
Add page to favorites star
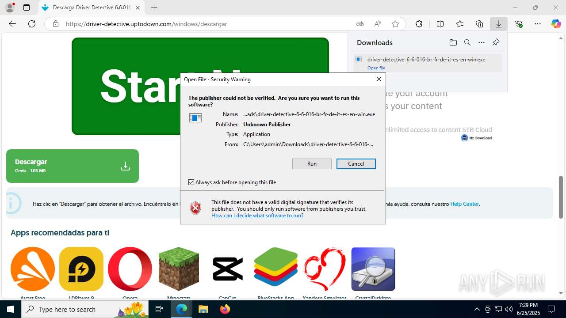[x=395, y=24]
